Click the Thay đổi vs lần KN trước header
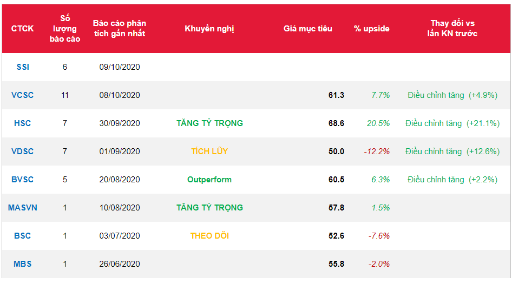525x290 pixels. pos(452,29)
